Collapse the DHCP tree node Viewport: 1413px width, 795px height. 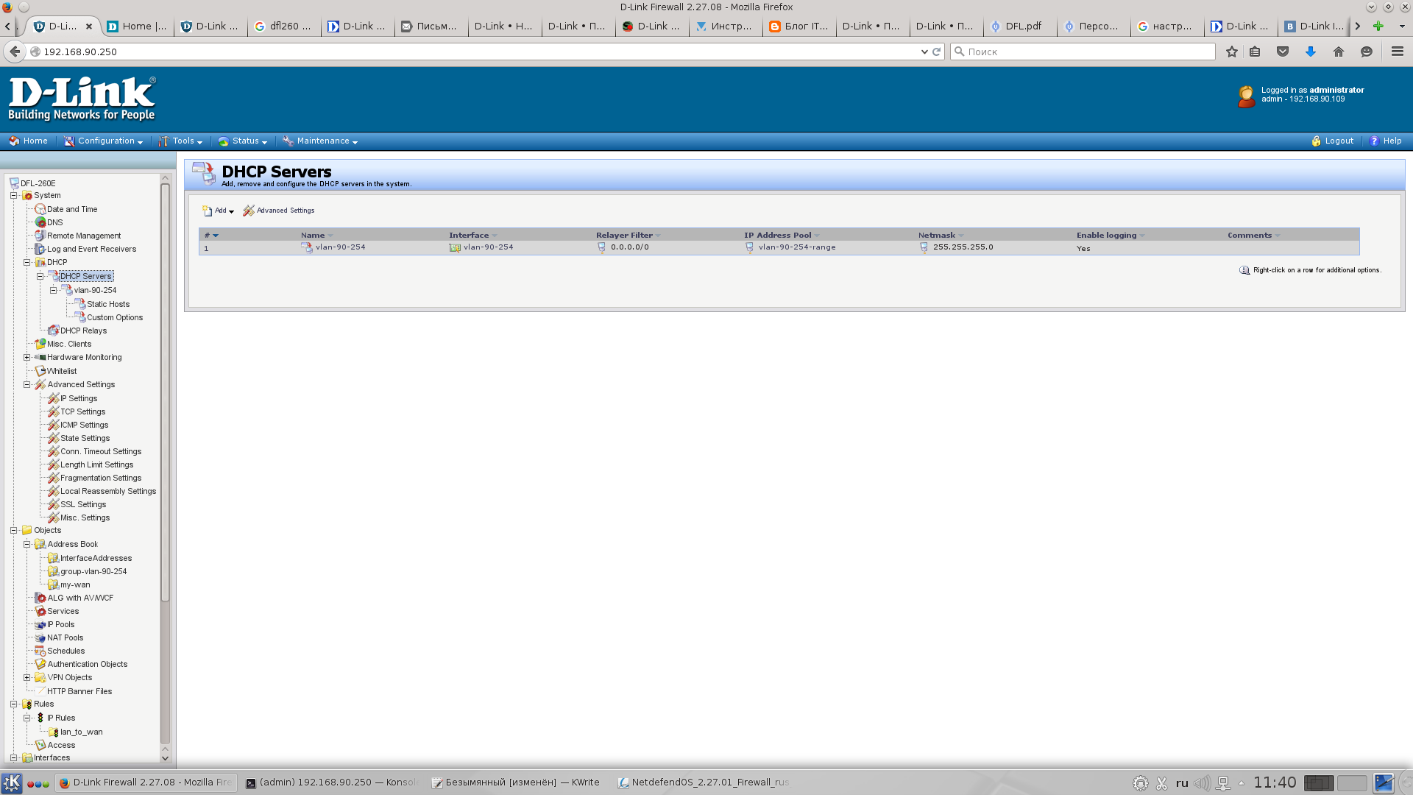point(27,262)
